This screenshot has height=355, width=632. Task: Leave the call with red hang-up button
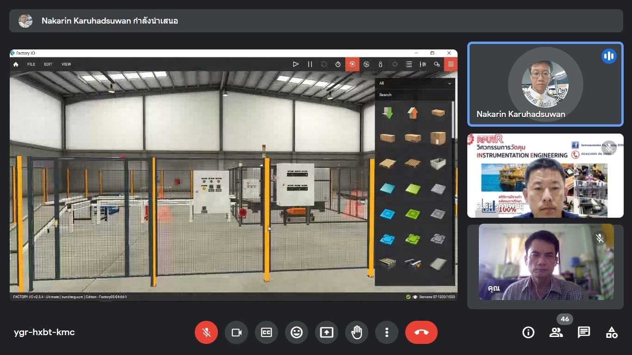pos(421,332)
